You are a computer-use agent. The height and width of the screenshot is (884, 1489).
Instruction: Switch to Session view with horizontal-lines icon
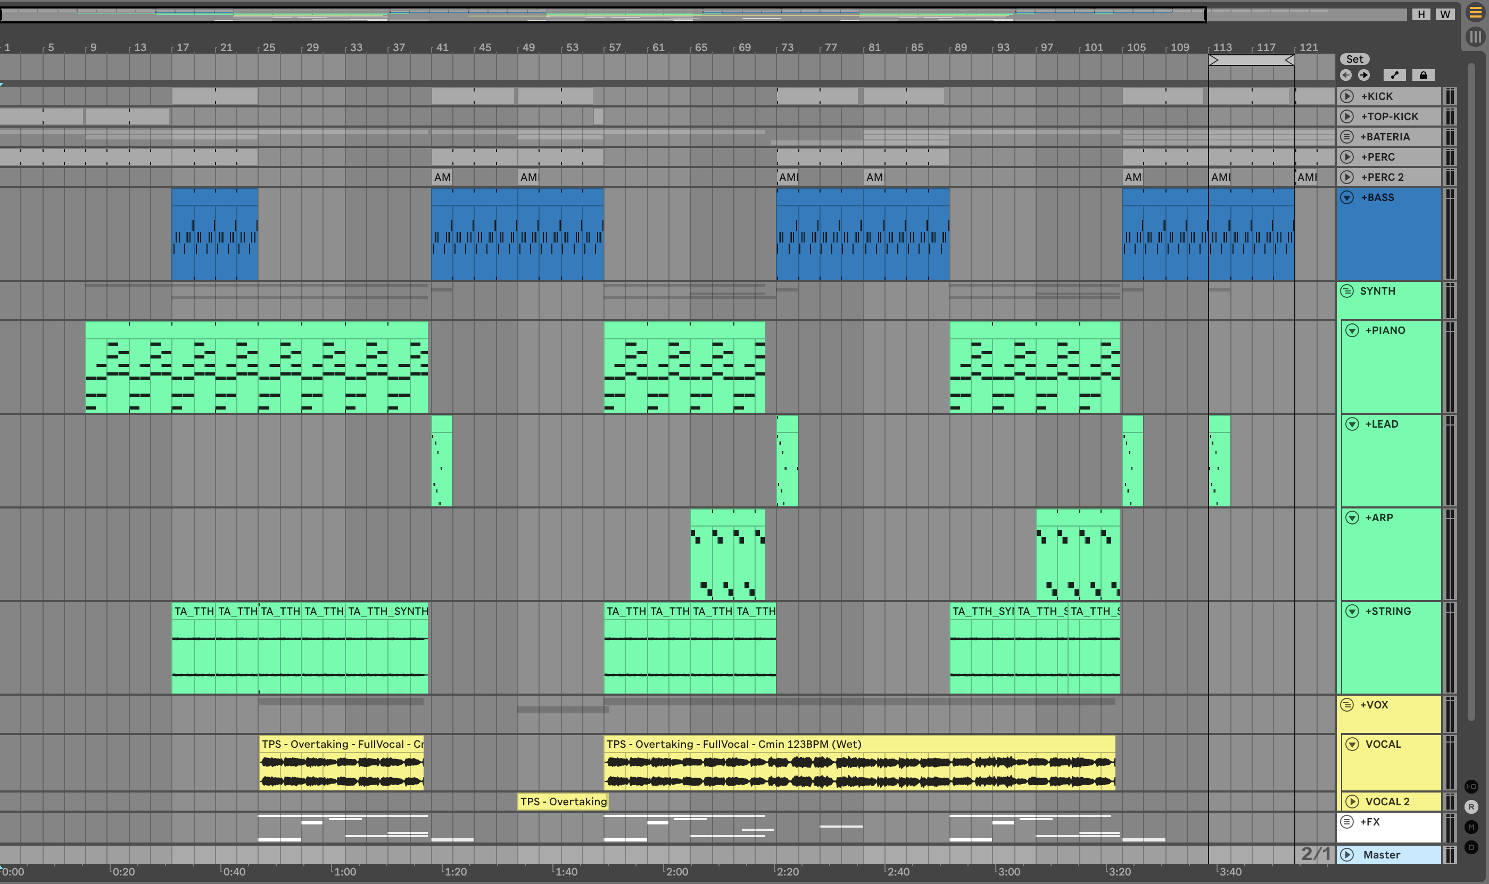[x=1475, y=13]
